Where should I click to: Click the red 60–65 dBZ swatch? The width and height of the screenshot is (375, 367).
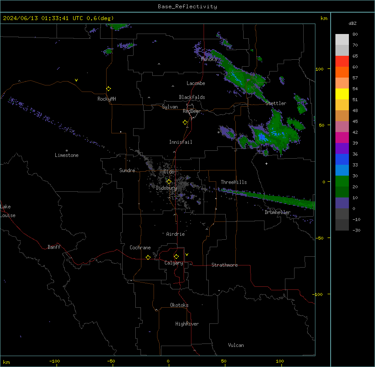click(x=342, y=61)
